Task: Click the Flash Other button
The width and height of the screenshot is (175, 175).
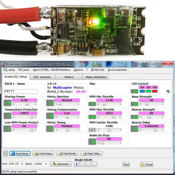Action: [91, 154]
